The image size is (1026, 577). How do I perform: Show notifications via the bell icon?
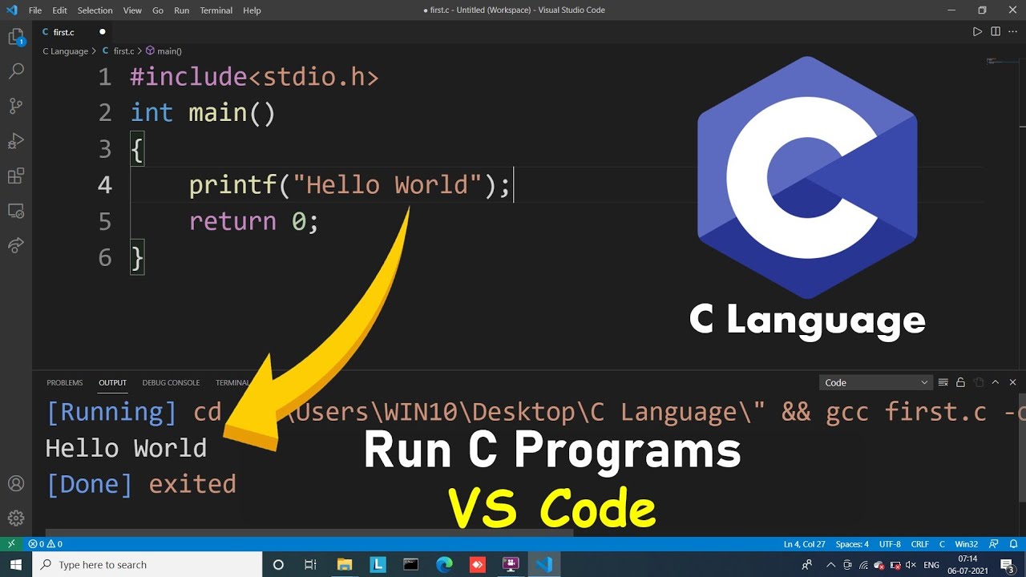coord(1012,544)
